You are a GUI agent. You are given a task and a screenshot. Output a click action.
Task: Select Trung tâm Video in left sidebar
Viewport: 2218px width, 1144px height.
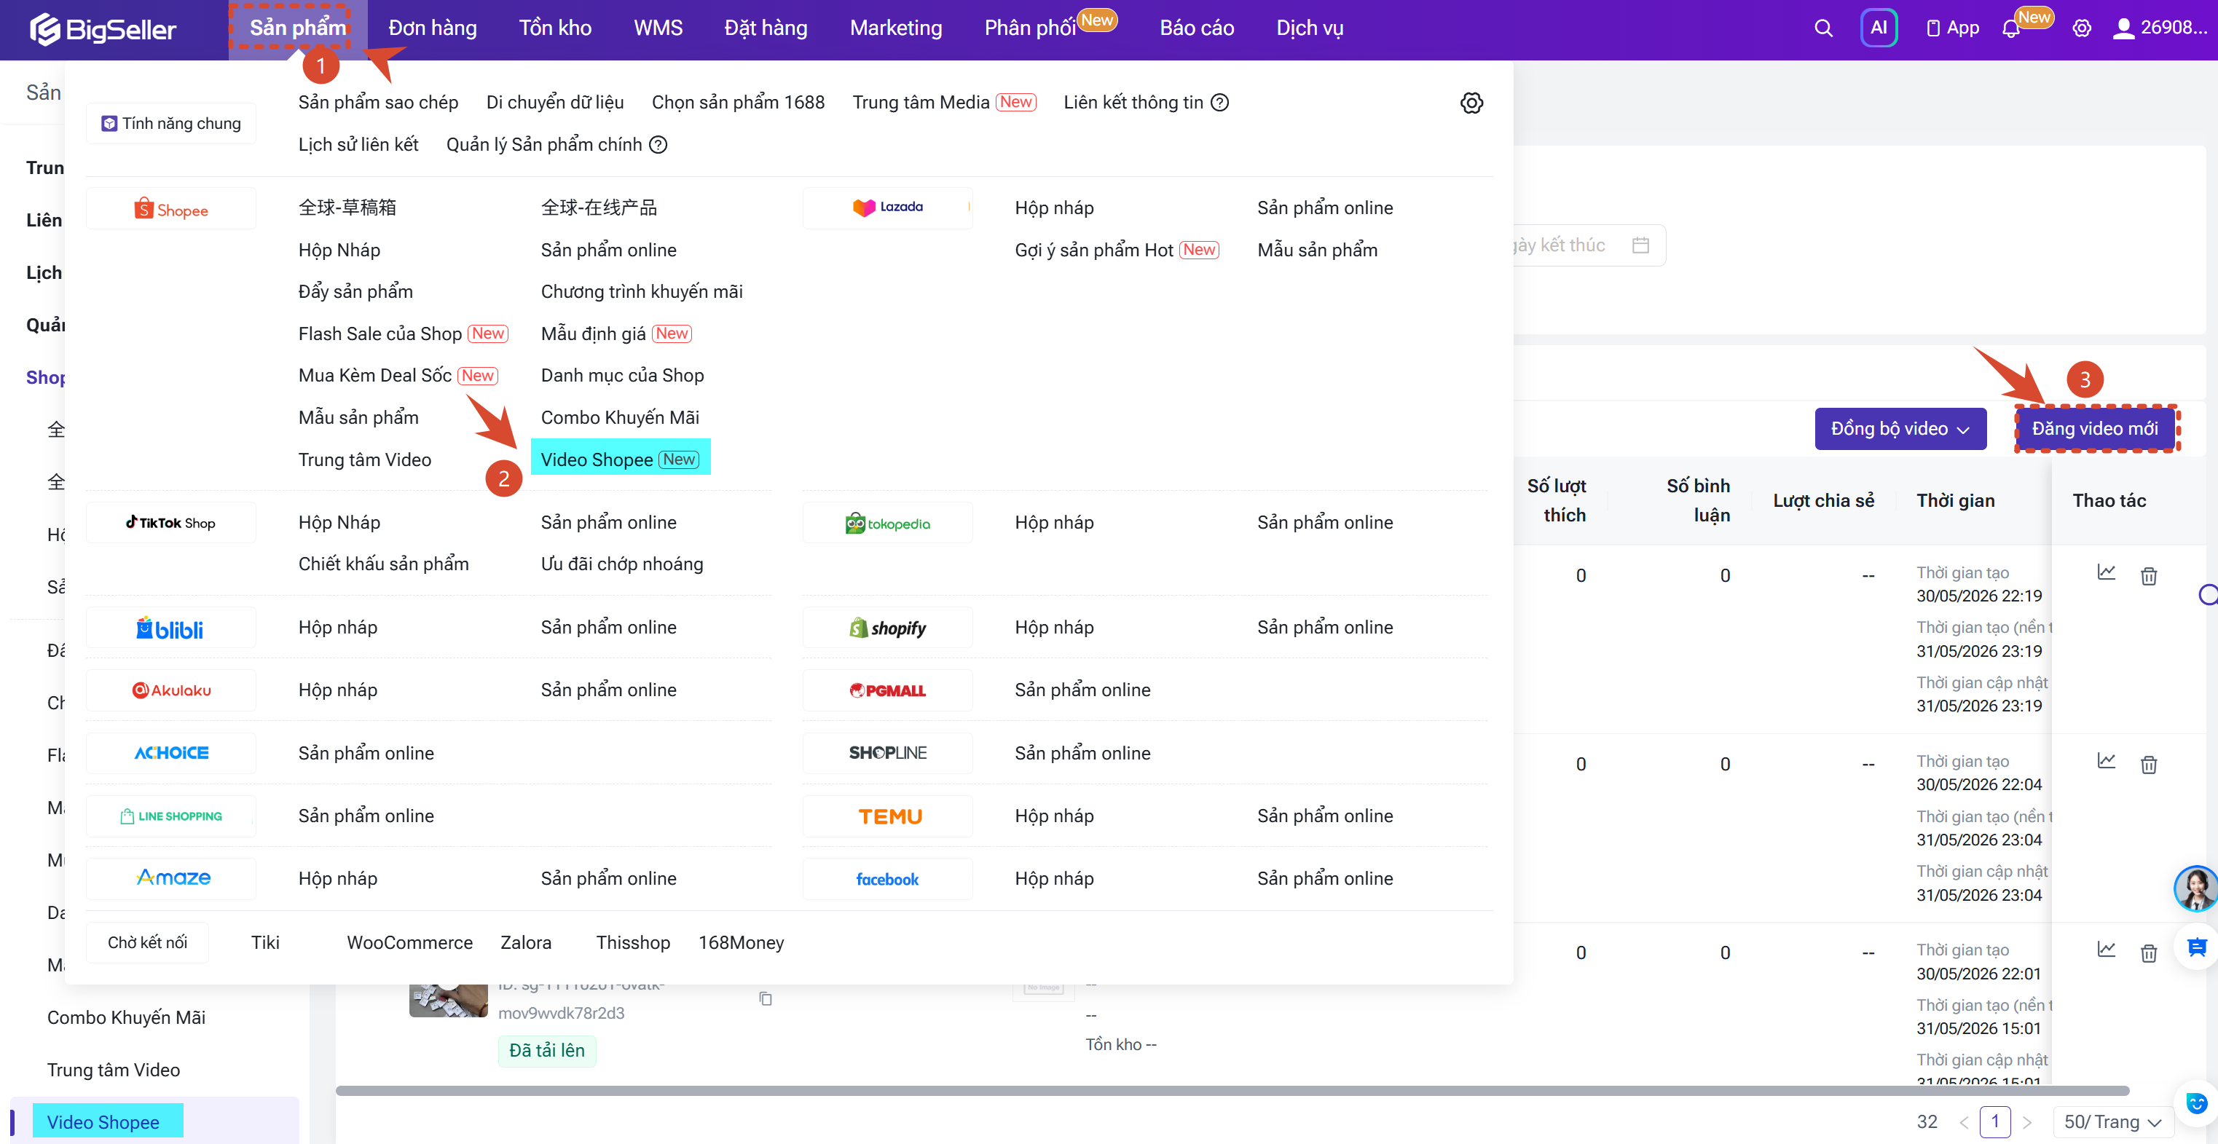(114, 1070)
